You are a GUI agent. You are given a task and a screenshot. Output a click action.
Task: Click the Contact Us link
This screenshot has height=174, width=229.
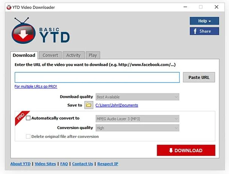tap(82, 164)
